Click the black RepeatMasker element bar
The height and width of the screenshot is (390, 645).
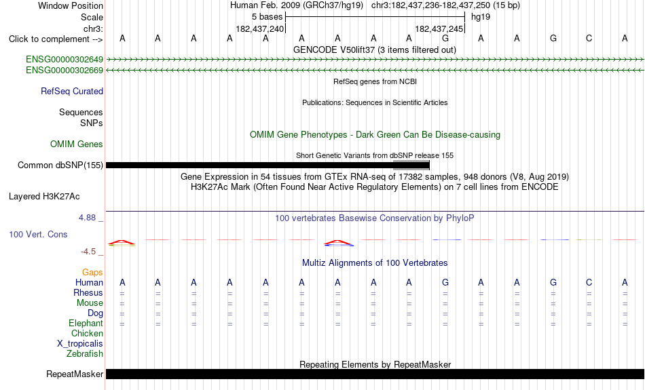click(375, 374)
